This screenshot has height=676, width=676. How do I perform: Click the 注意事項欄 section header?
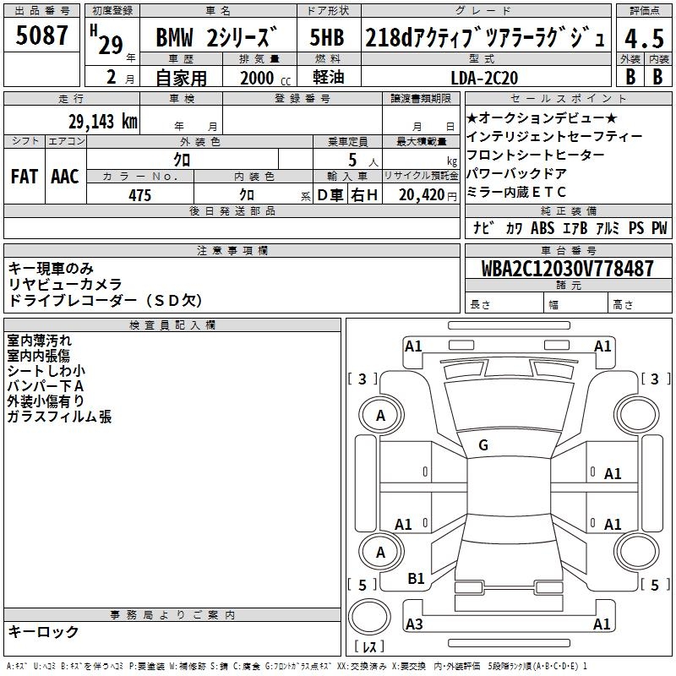[232, 250]
